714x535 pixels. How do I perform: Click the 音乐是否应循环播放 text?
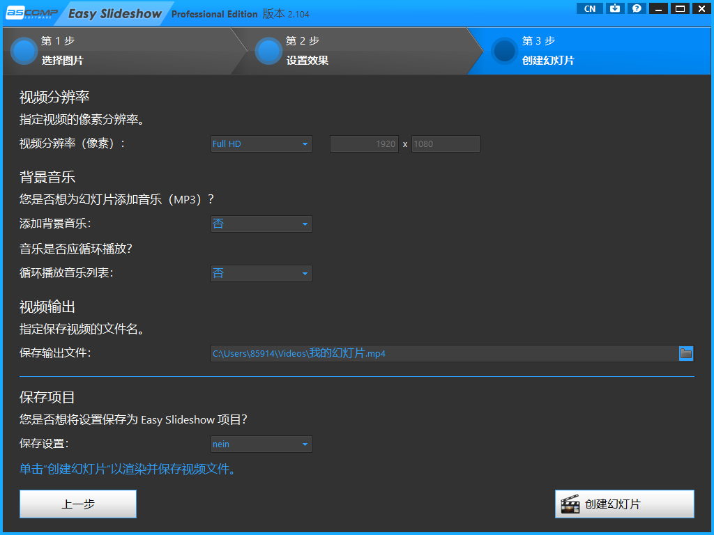pyautogui.click(x=75, y=249)
